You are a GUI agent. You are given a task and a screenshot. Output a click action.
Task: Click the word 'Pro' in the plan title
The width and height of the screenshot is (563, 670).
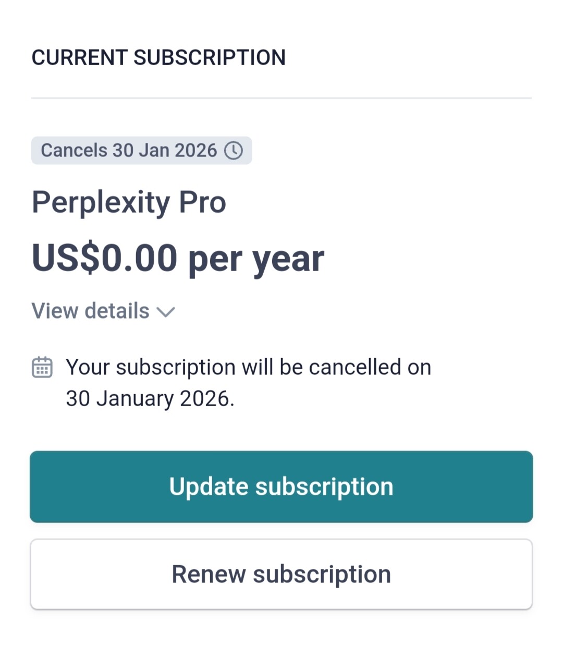(x=202, y=202)
